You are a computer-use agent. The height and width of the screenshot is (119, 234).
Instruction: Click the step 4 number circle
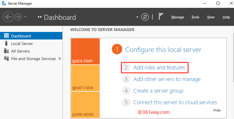coord(126,91)
